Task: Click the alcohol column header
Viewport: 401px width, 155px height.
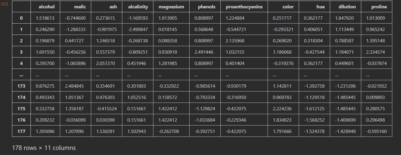Action: 47,7
